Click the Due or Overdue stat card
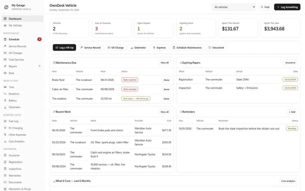305x191 pixels. [x=112, y=28]
